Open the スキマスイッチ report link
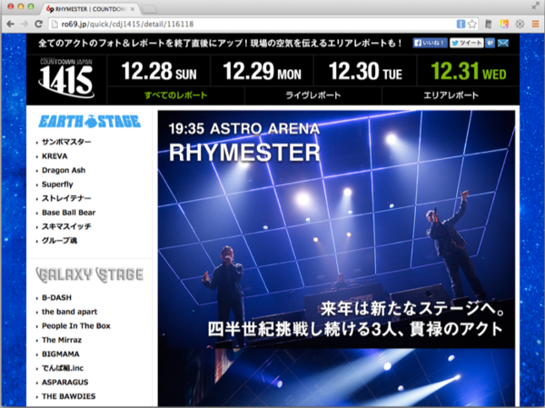Image resolution: width=545 pixels, height=408 pixels. tap(66, 226)
